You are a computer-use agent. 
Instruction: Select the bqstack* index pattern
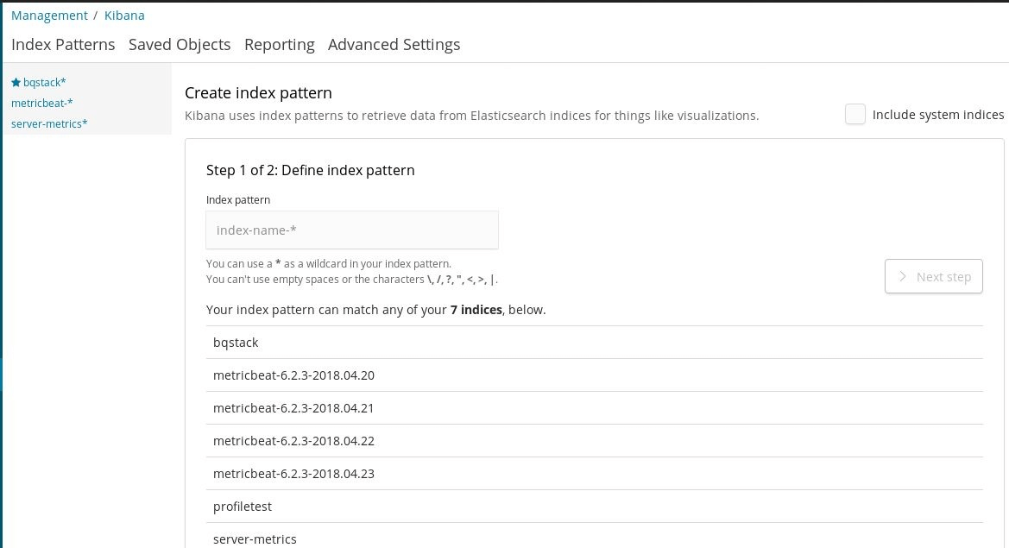(x=45, y=83)
